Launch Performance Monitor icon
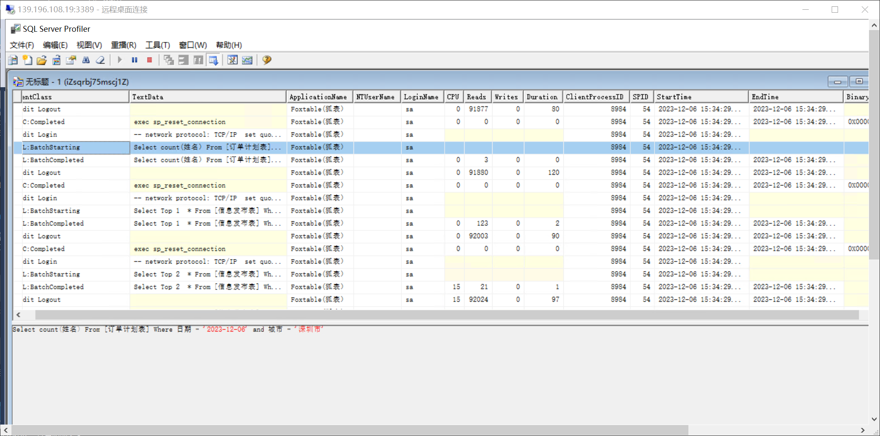 [x=247, y=60]
